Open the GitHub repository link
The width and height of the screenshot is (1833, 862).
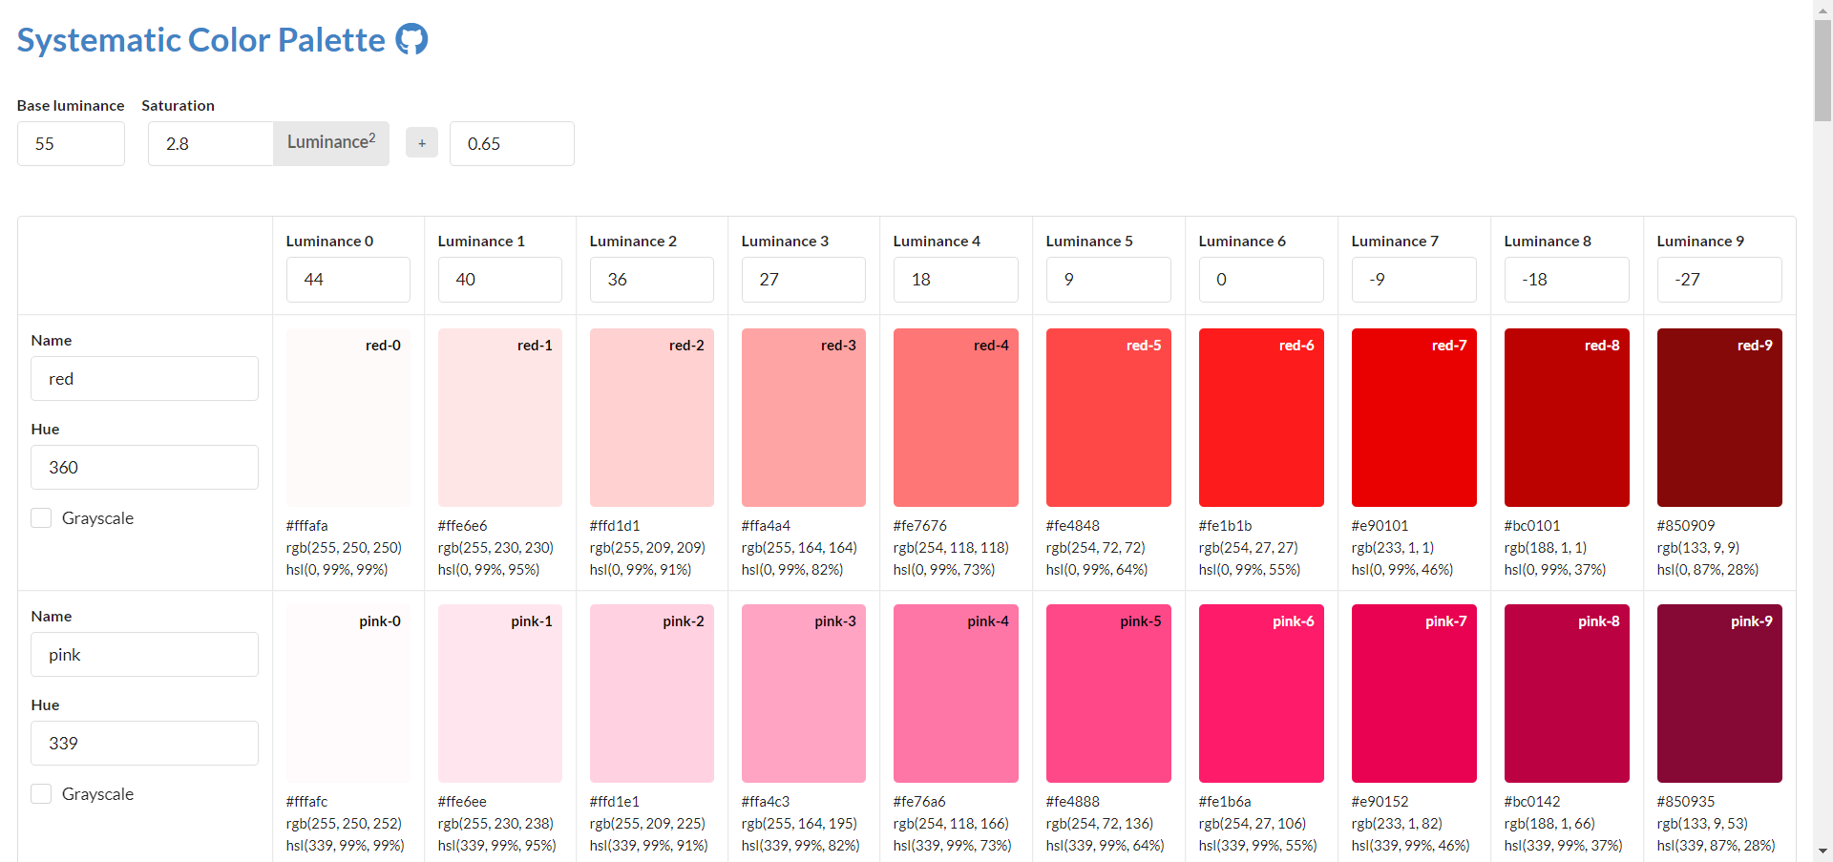coord(412,39)
